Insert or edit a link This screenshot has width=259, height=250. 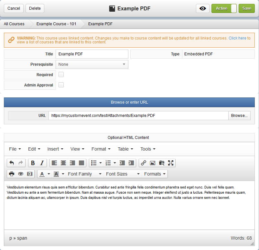coord(144,163)
